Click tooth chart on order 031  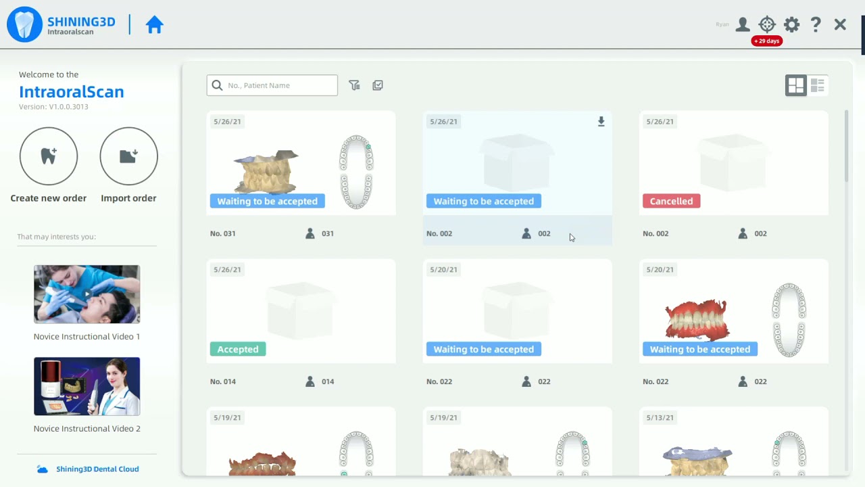coord(356,172)
